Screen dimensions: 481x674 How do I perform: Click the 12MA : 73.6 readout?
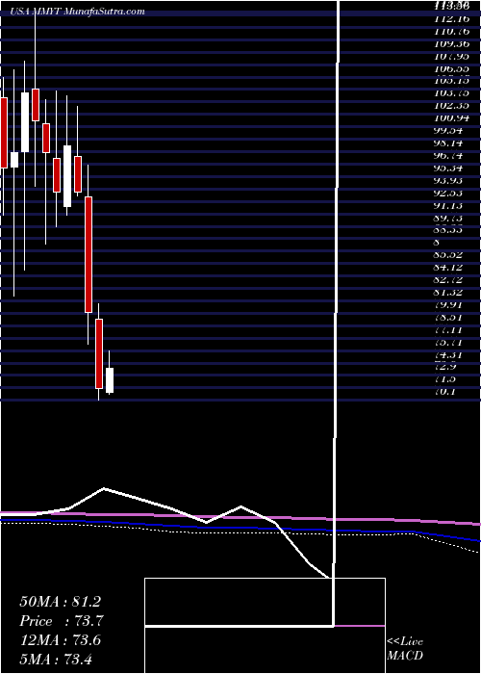[x=60, y=639]
